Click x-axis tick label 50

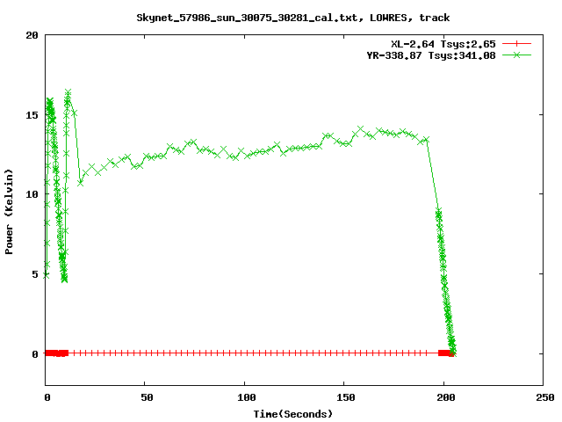click(147, 397)
